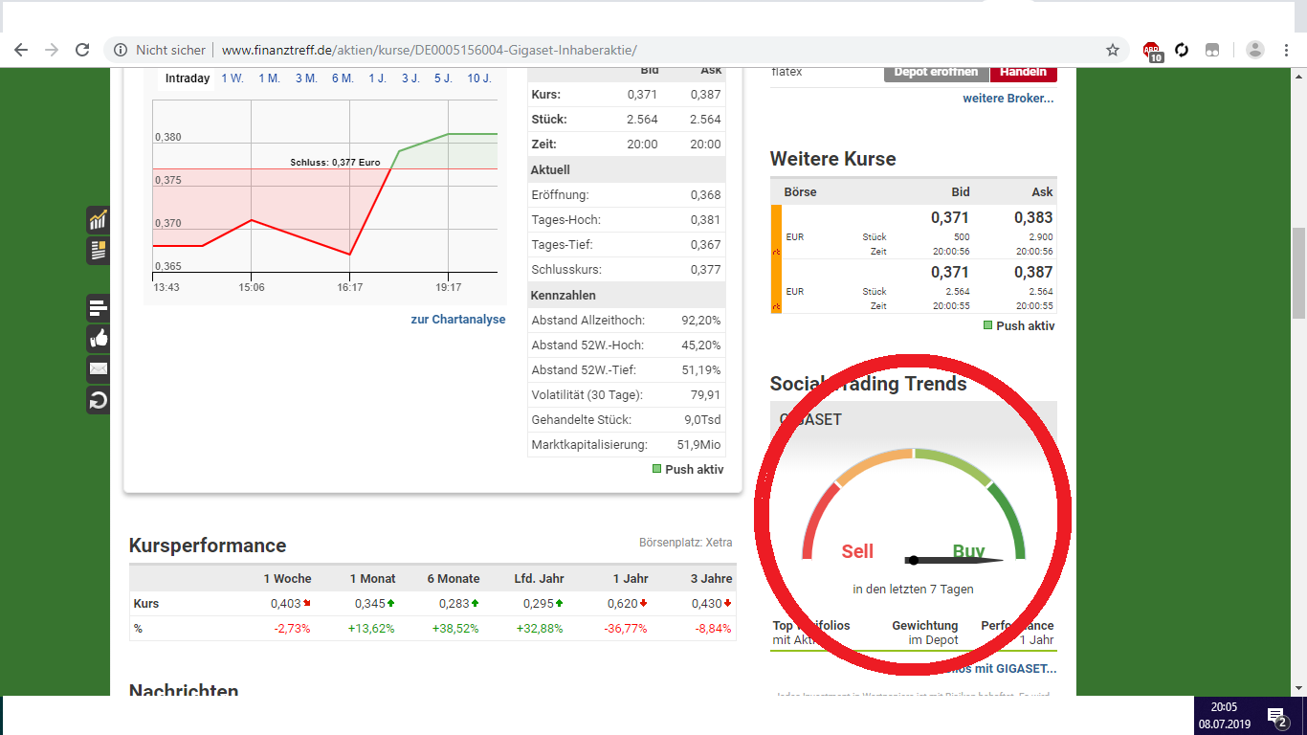Click the news sidebar icon
This screenshot has height=735, width=1307.
[x=98, y=251]
